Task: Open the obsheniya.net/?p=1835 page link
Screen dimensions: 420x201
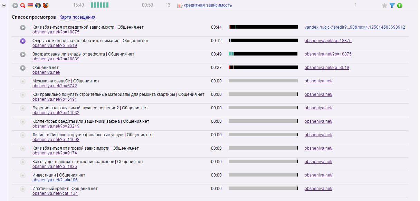Action: [55, 166]
